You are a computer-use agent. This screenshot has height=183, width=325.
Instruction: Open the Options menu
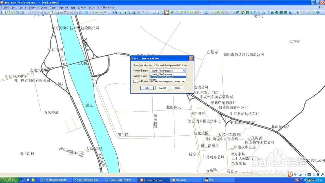coord(64,7)
